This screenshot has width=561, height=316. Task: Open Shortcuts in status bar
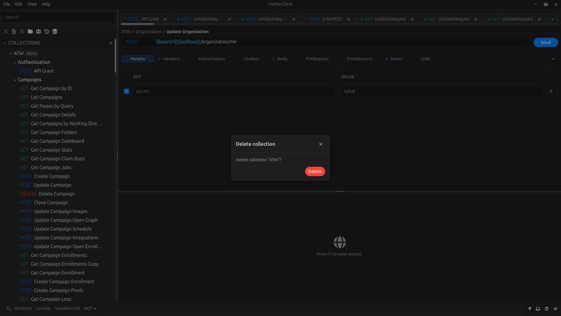coord(23,309)
